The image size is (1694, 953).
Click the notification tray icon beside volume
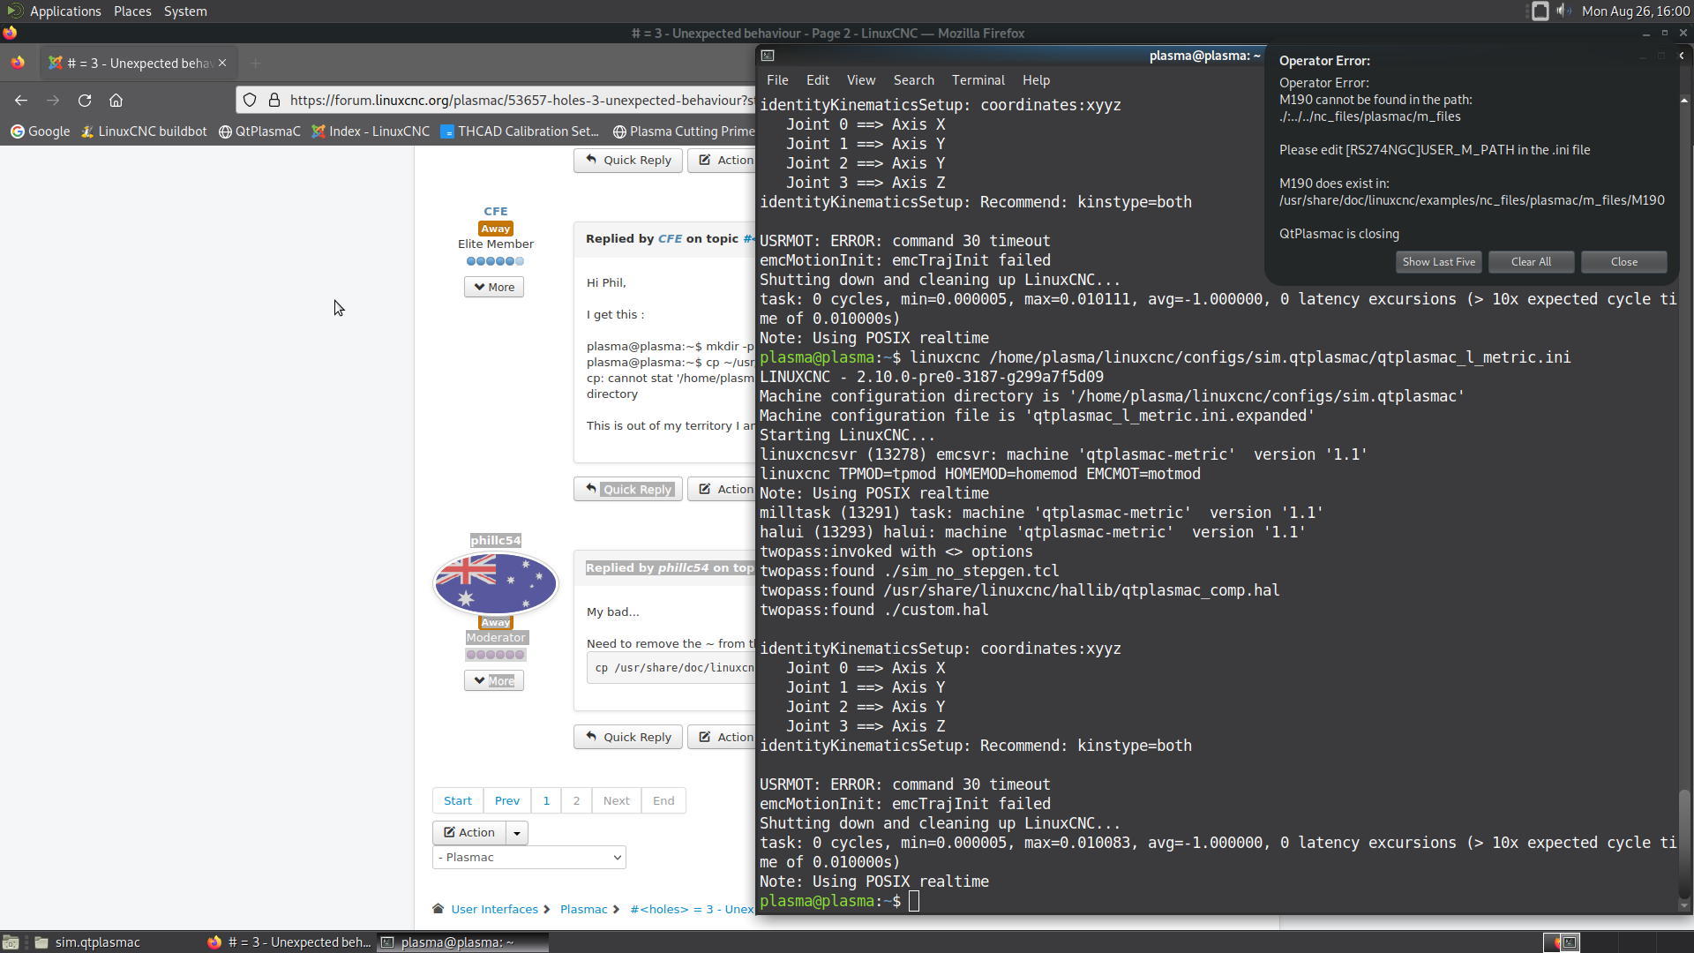tap(1540, 11)
